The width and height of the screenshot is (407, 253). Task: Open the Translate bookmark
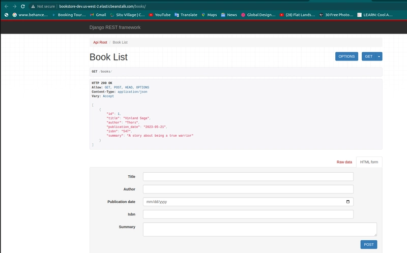tap(186, 15)
